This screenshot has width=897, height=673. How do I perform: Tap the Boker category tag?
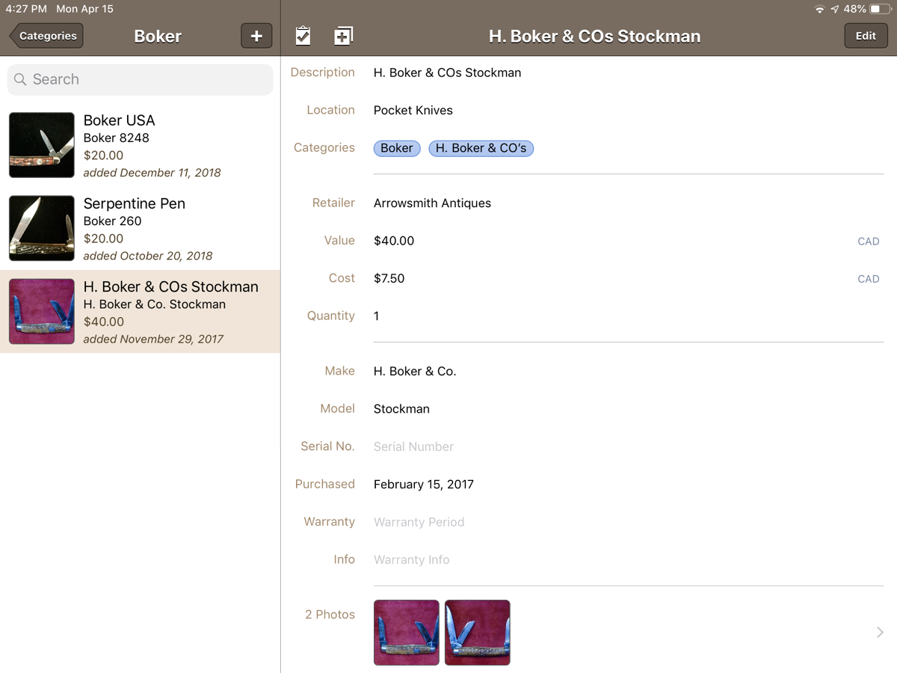(x=397, y=148)
